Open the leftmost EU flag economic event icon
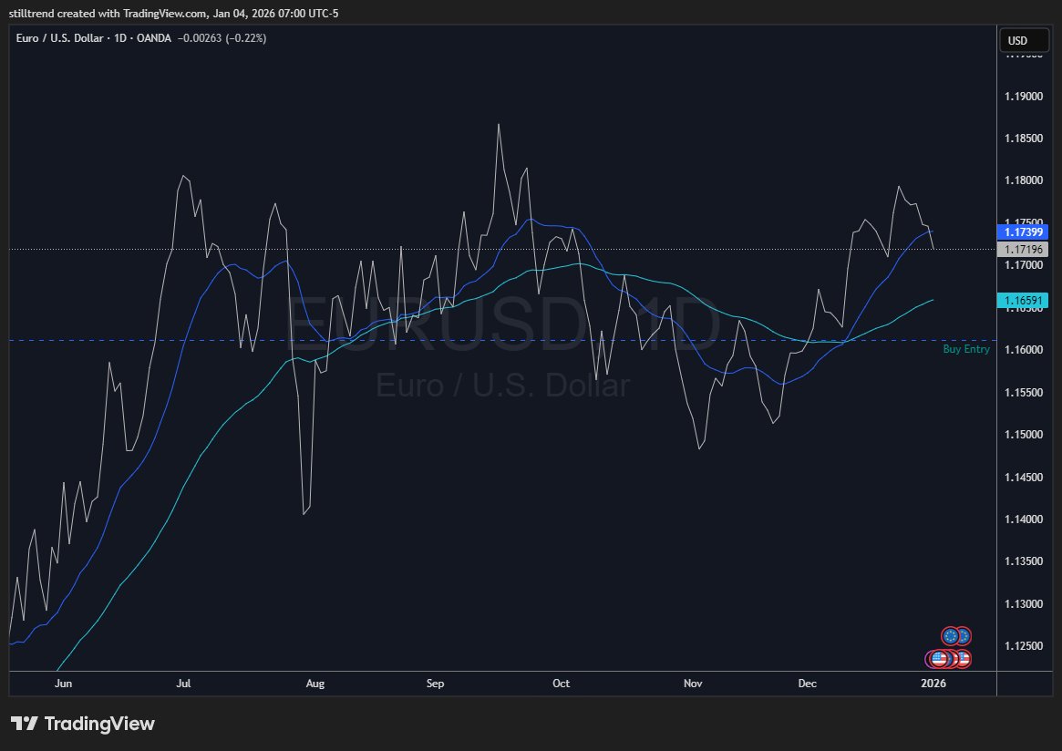 pyautogui.click(x=951, y=636)
